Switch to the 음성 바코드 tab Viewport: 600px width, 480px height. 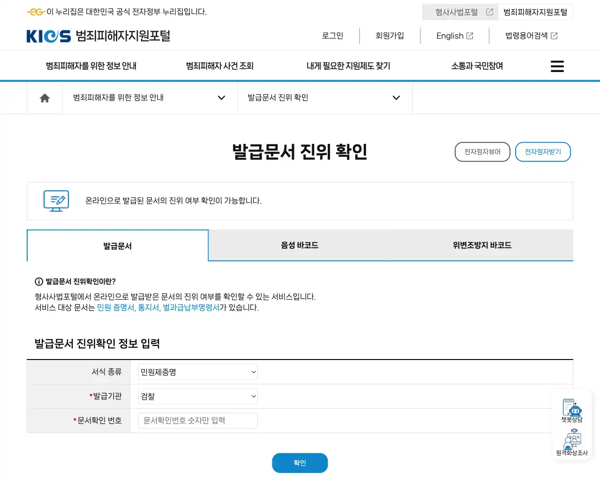pyautogui.click(x=300, y=245)
